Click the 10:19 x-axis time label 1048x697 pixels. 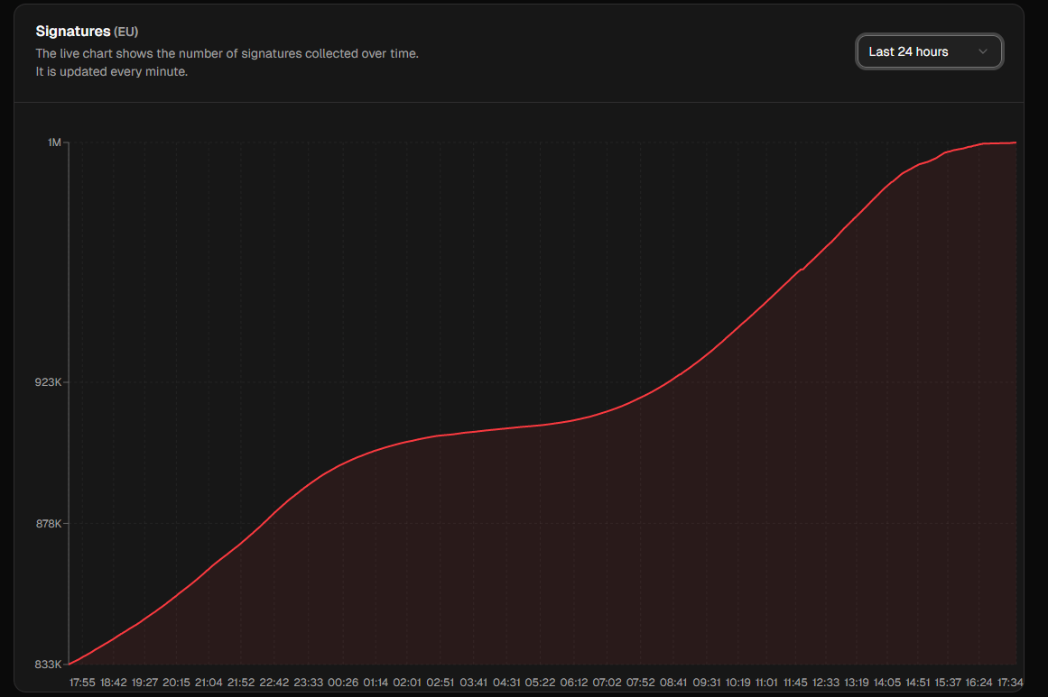[737, 683]
